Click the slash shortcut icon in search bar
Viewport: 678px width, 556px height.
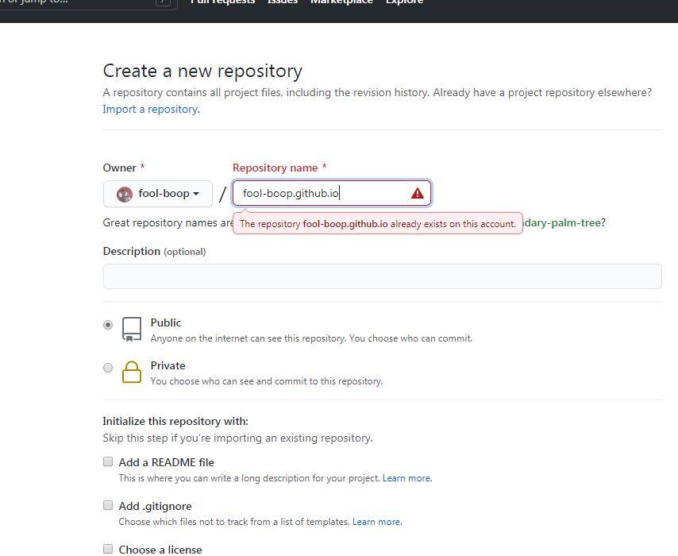tap(164, 2)
